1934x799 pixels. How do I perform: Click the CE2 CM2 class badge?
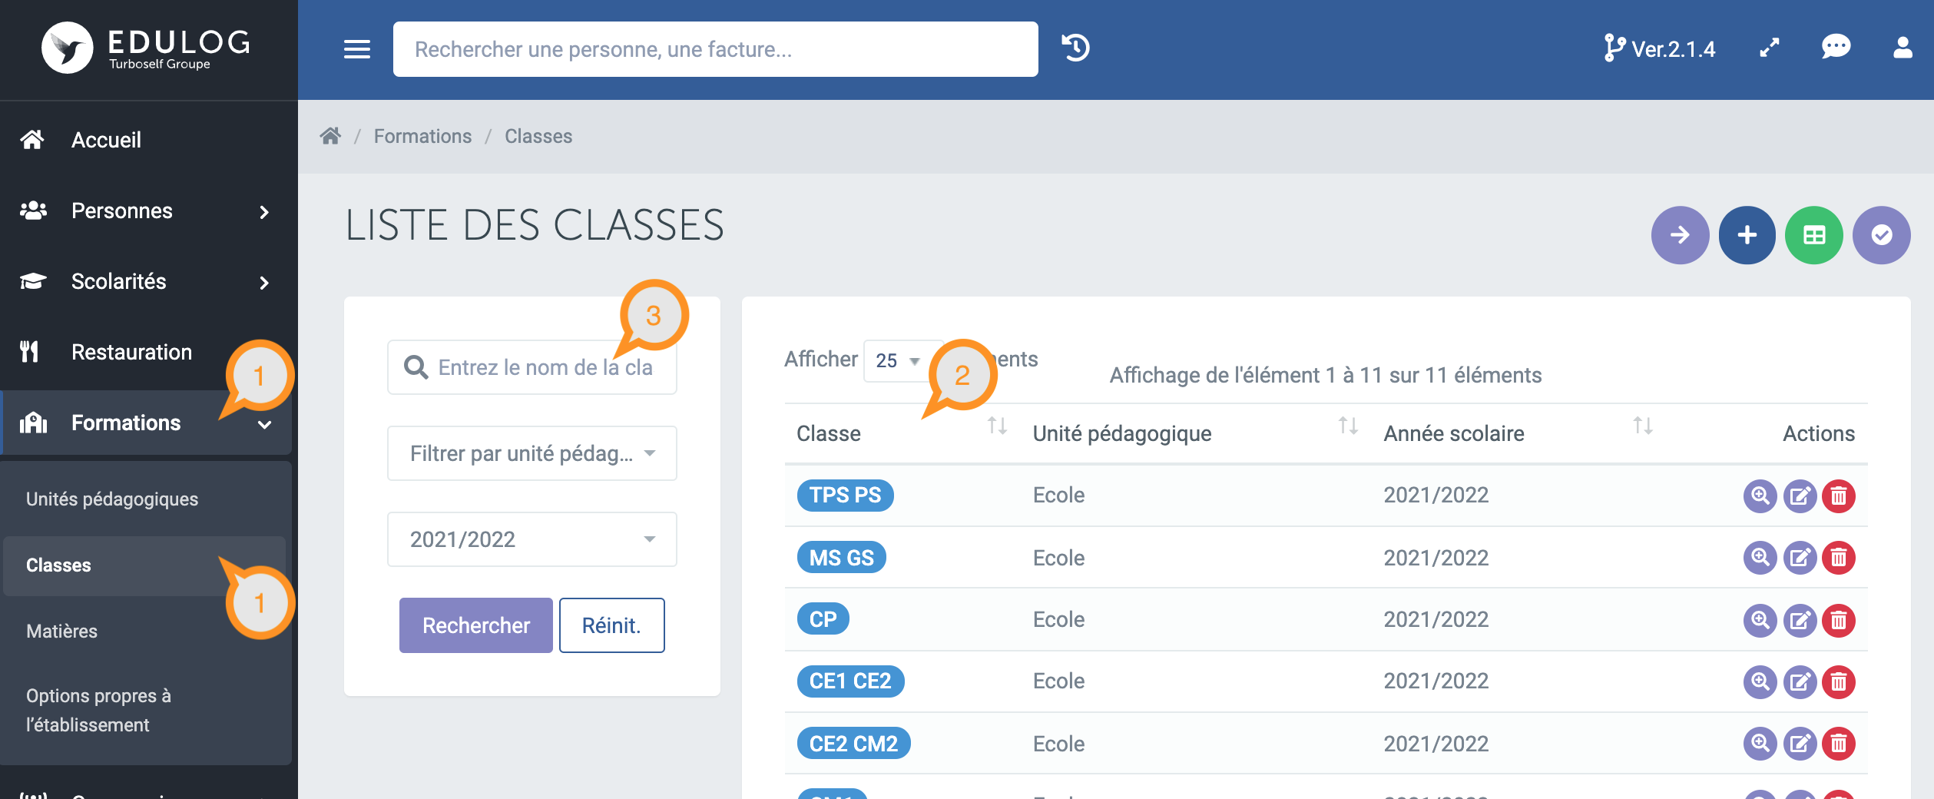coord(853,744)
